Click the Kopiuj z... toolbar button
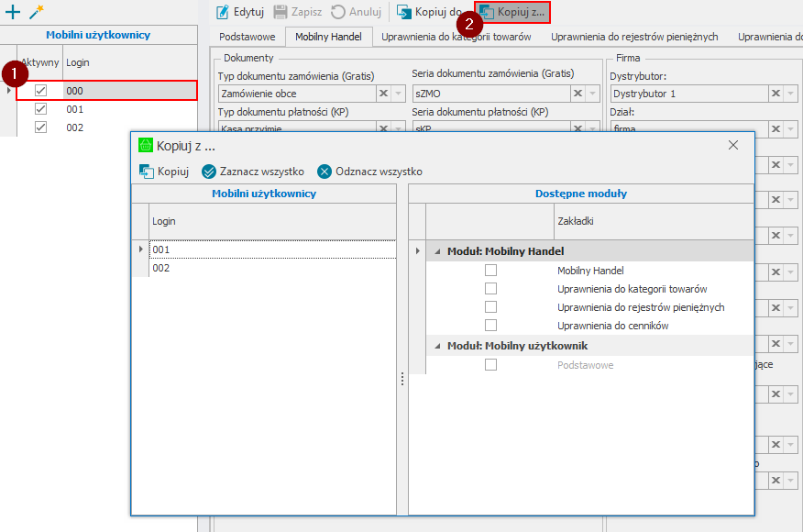This screenshot has height=532, width=803. pos(512,12)
